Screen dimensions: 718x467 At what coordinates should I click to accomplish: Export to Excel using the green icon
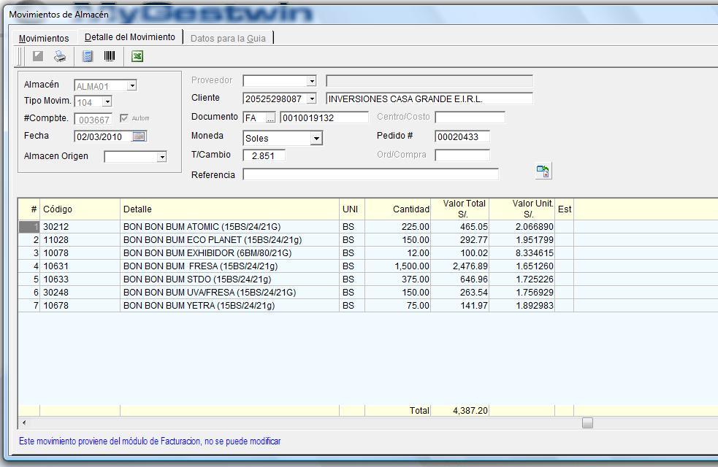click(137, 56)
